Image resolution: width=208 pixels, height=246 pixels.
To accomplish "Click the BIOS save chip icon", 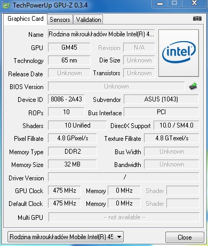I will pos(193,86).
